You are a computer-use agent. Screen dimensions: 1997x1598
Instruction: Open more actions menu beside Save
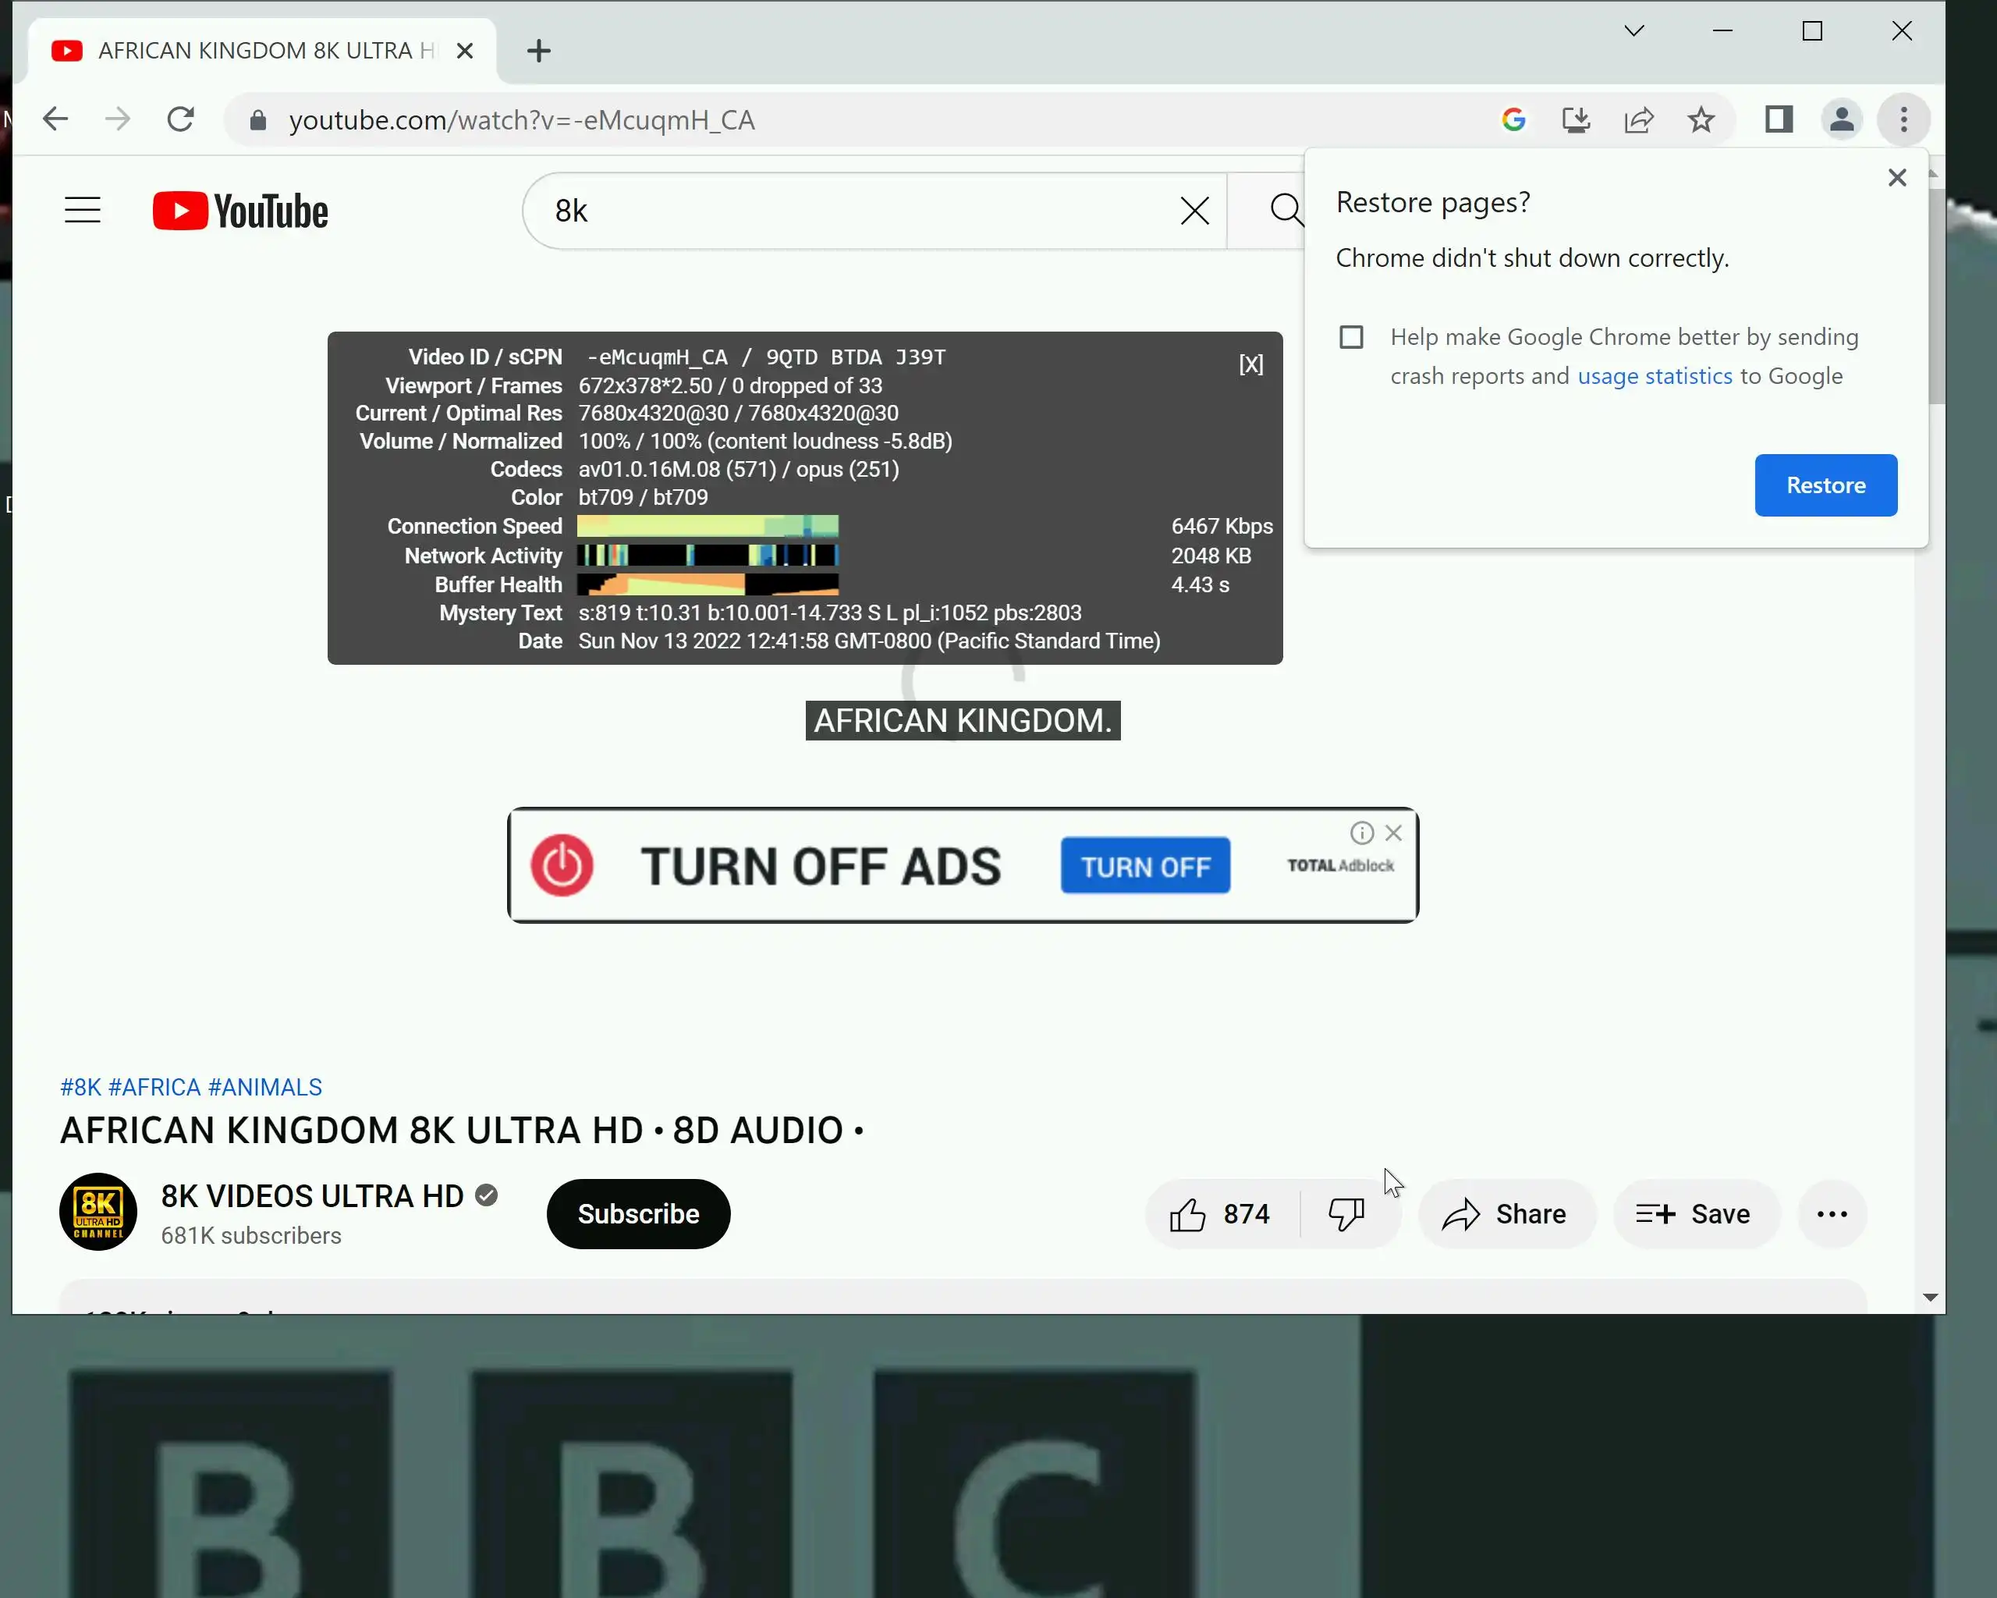(1831, 1214)
